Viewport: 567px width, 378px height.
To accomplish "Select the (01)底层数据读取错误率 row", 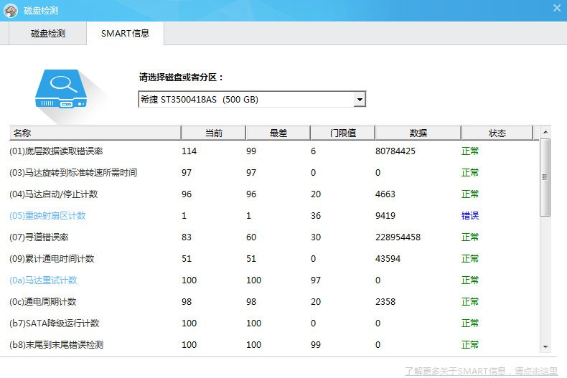I will click(56, 151).
